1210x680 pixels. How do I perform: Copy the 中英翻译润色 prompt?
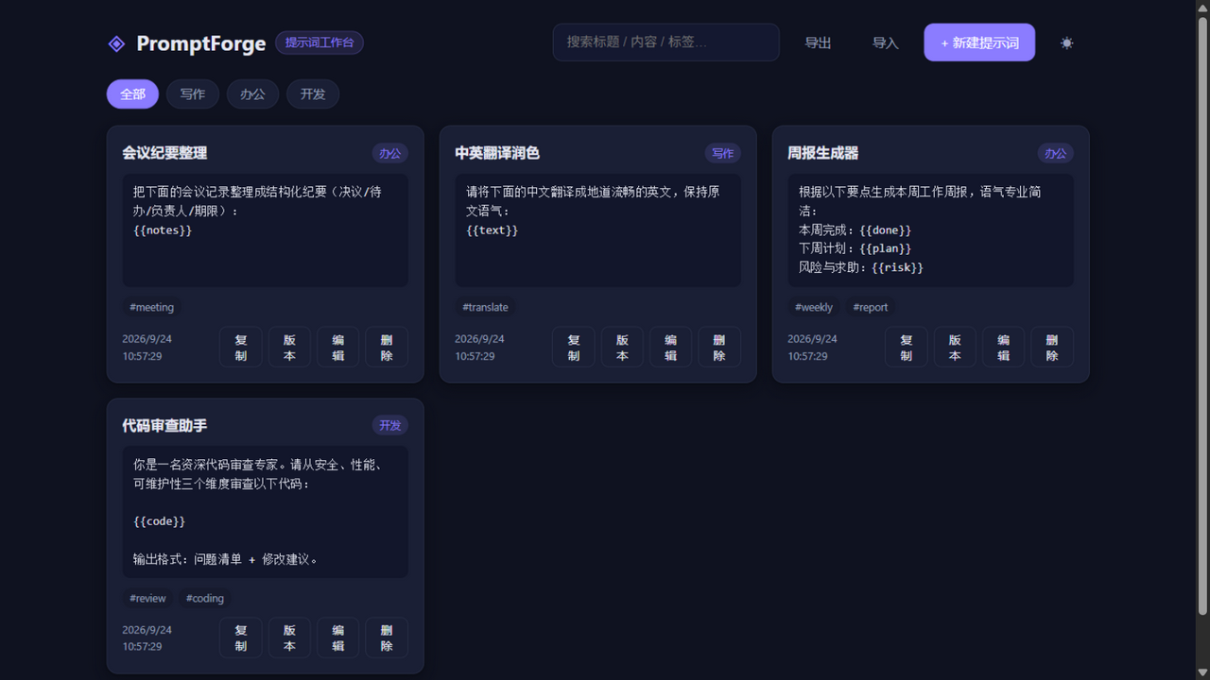(574, 347)
